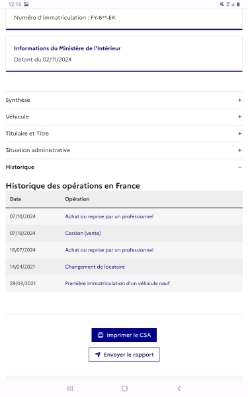The height and width of the screenshot is (397, 248).
Task: Select the Synthèse section title
Action: (18, 100)
